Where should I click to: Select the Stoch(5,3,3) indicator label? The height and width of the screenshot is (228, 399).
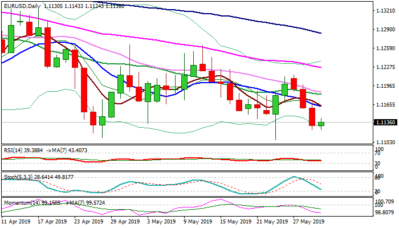(18, 177)
